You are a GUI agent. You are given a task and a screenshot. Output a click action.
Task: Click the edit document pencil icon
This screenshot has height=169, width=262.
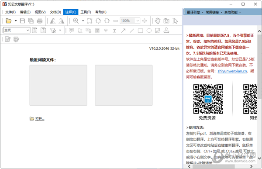8,39
